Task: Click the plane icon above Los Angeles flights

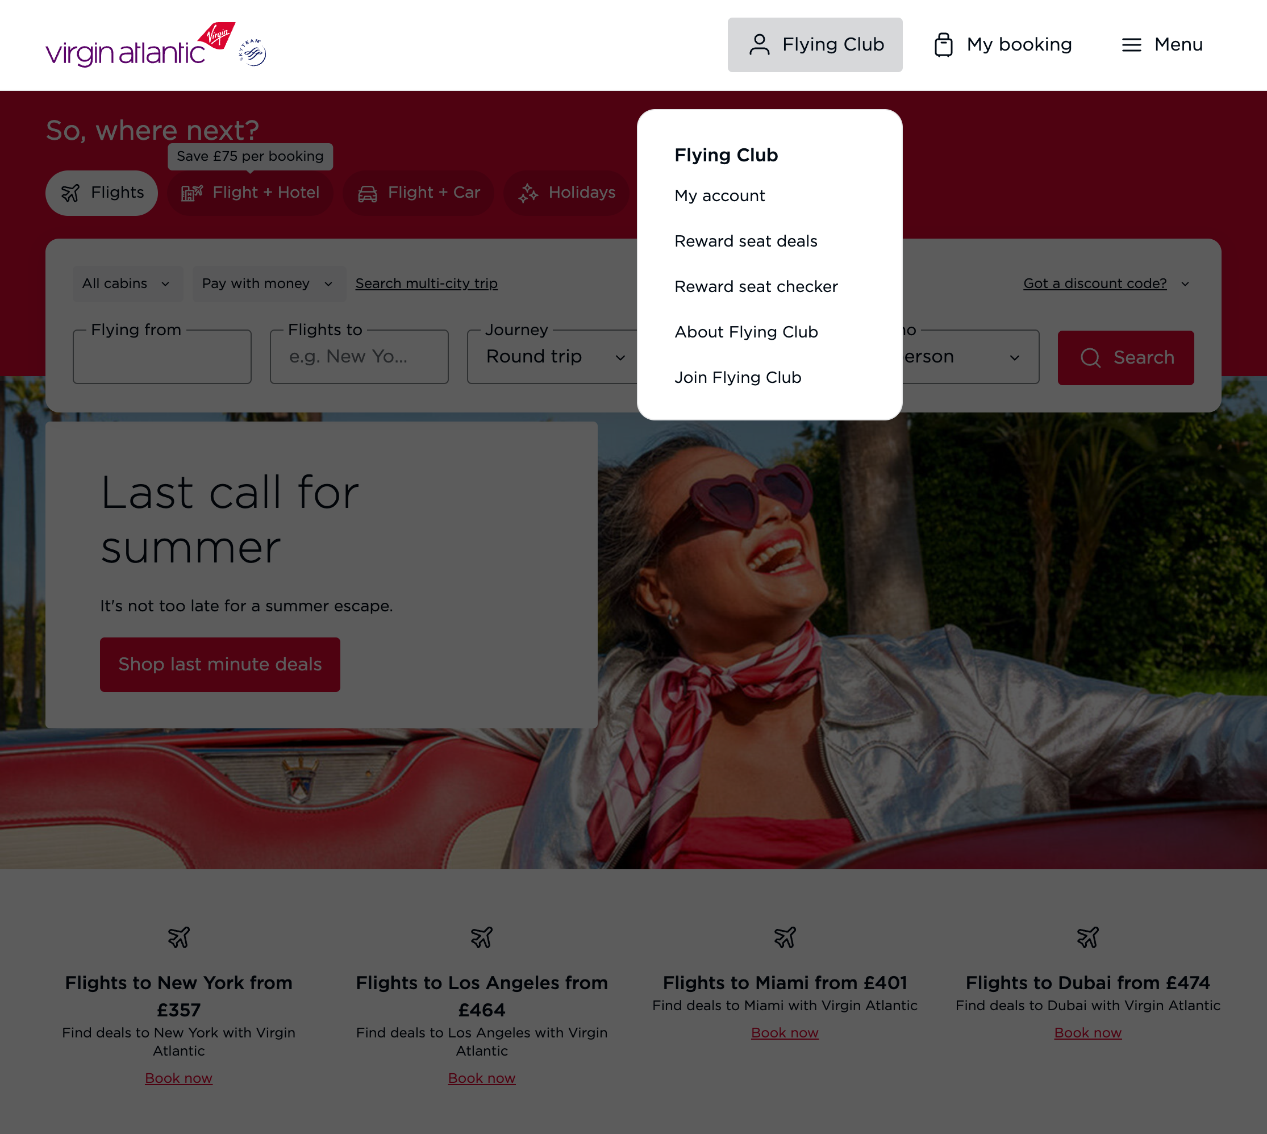Action: click(482, 937)
